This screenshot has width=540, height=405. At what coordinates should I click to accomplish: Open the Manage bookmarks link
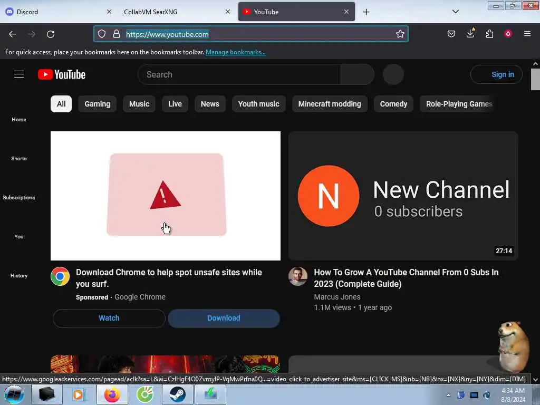pyautogui.click(x=236, y=52)
